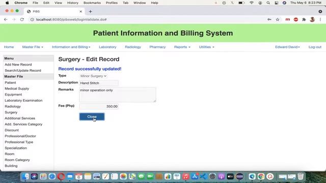Open Specialization in sidebar

[16, 148]
